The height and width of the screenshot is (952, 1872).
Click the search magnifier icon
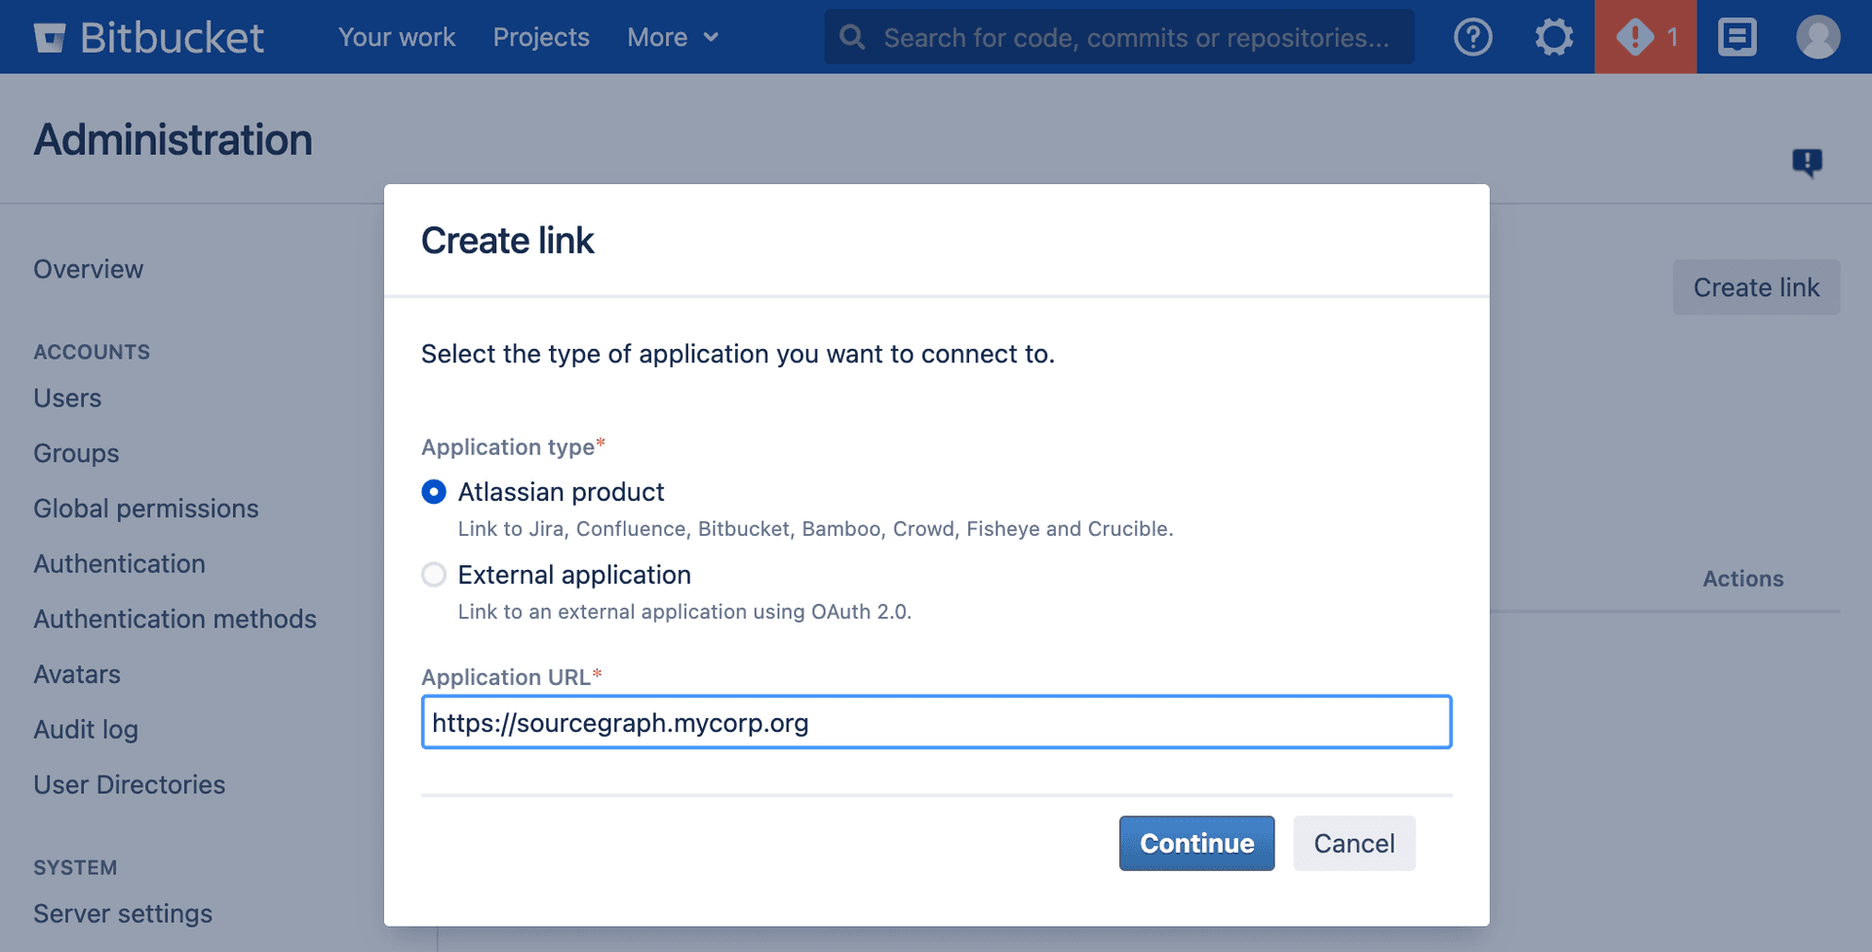(852, 37)
